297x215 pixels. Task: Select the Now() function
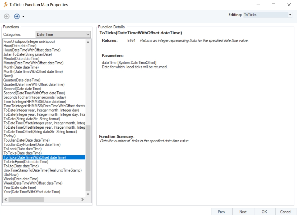8,76
